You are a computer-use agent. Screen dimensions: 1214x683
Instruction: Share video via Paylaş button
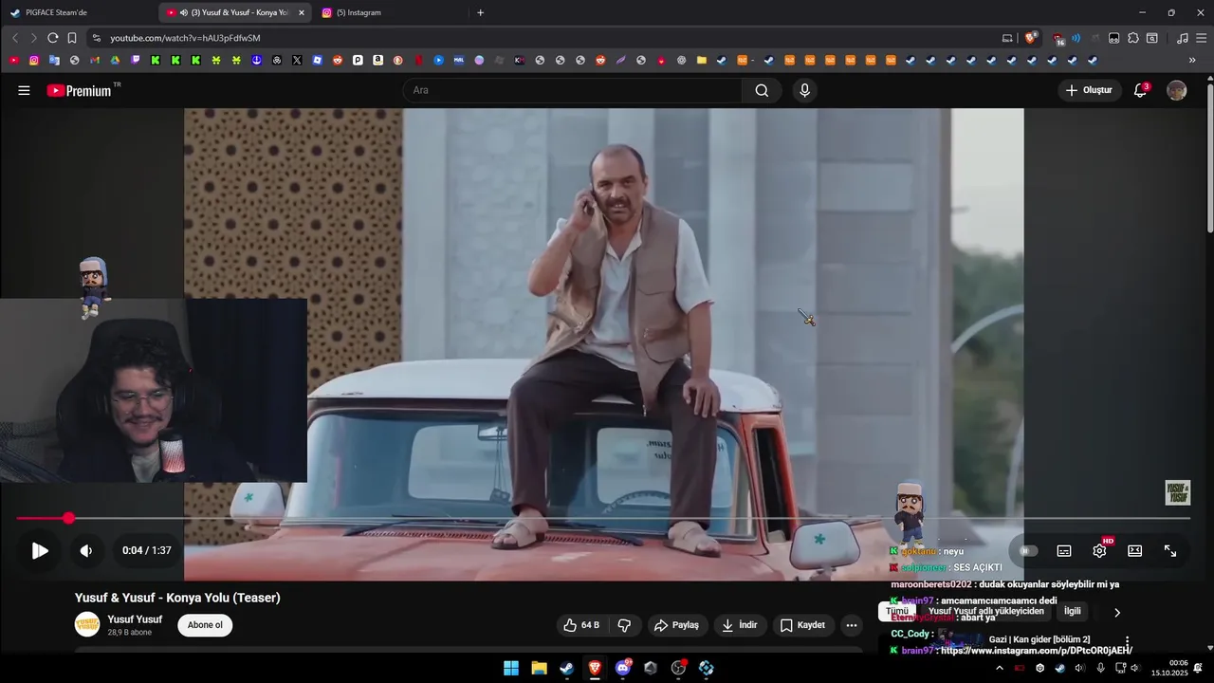point(677,625)
